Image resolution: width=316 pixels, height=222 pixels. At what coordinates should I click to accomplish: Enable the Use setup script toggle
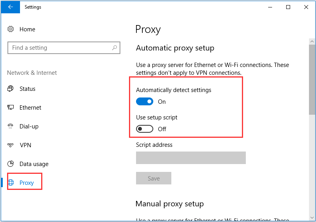pyautogui.click(x=145, y=129)
